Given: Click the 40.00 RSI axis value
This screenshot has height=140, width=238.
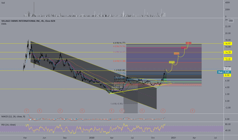Looking at the screenshot, I should pos(228,130).
